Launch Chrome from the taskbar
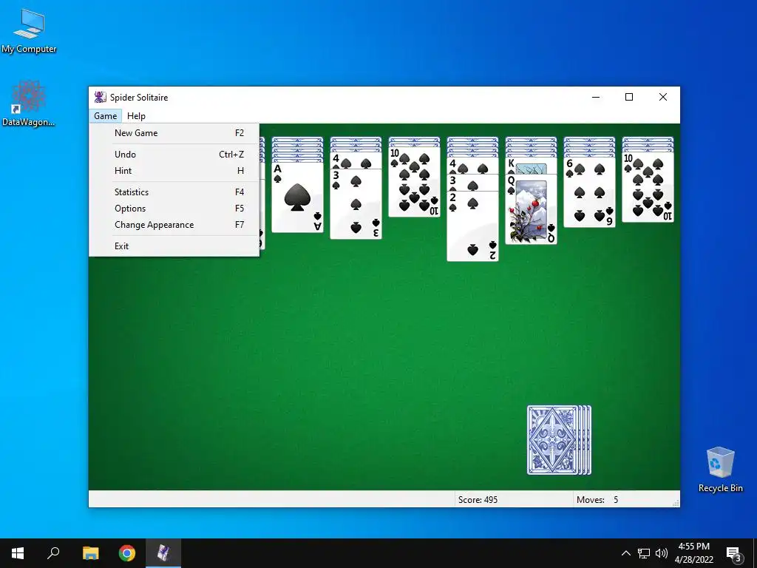This screenshot has height=568, width=757. point(127,553)
